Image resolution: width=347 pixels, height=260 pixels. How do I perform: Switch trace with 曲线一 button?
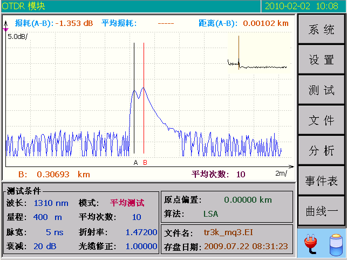321,211
